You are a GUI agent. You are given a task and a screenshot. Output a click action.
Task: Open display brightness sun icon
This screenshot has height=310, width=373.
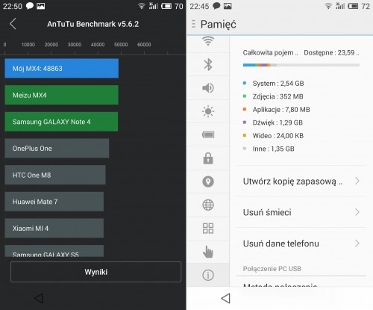pyautogui.click(x=208, y=111)
